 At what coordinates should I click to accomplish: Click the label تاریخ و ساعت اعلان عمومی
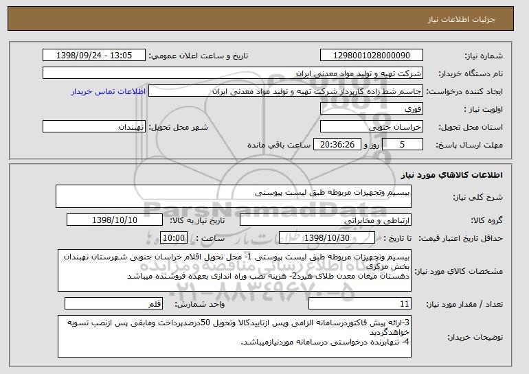point(199,56)
